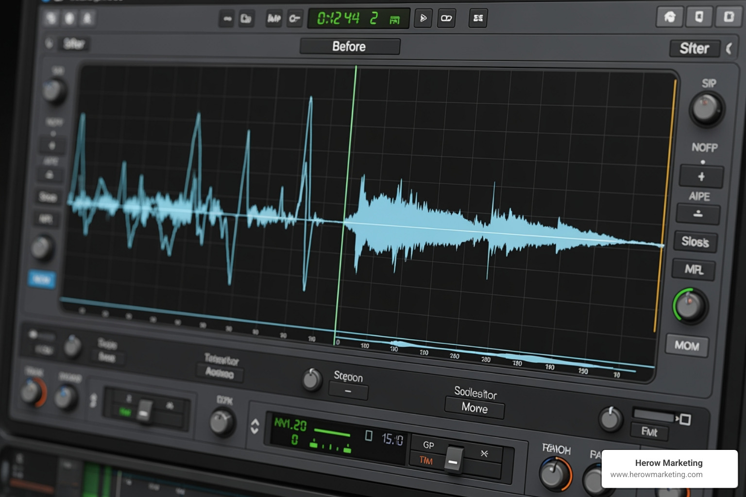Click the PA knob at bottom right
The image size is (746, 497).
click(593, 480)
